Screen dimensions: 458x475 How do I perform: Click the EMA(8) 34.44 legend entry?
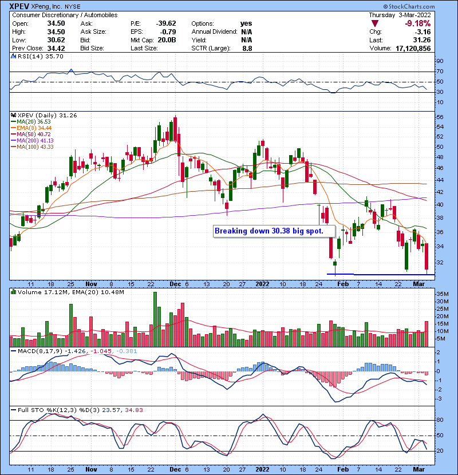31,128
